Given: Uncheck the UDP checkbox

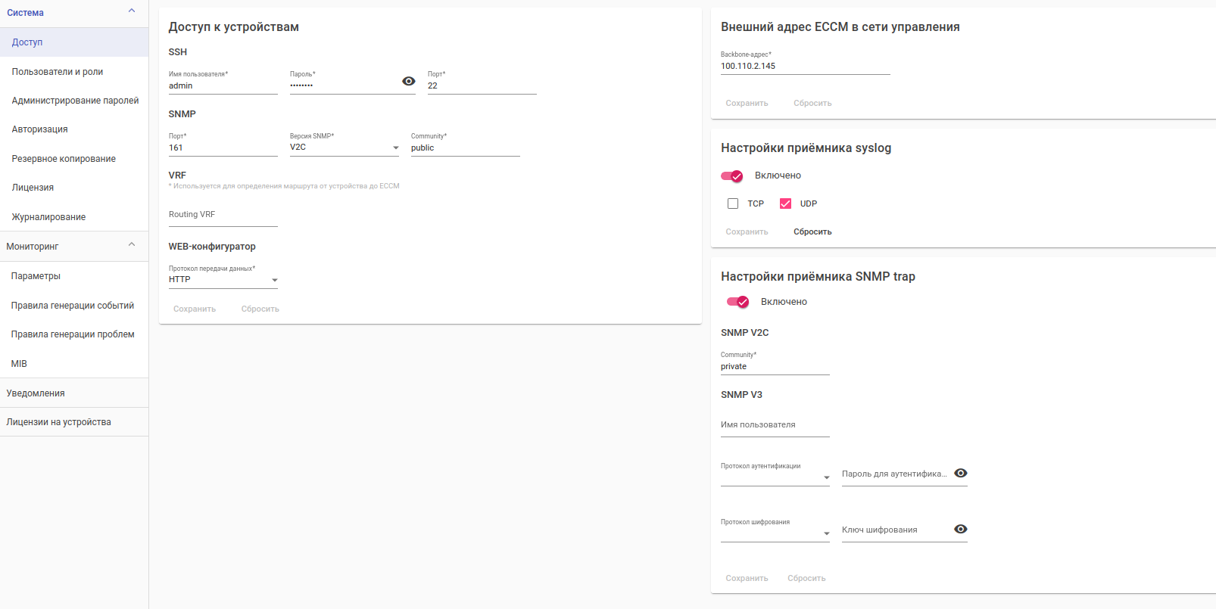Looking at the screenshot, I should tap(786, 204).
